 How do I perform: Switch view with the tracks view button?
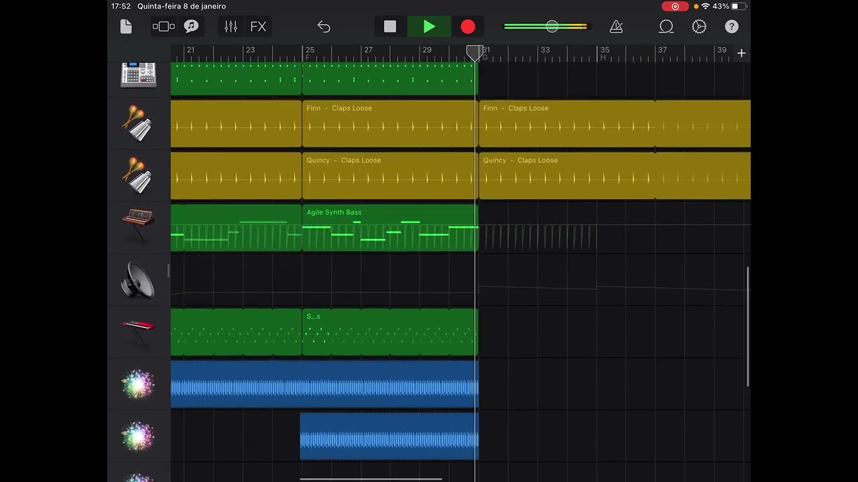tap(164, 27)
